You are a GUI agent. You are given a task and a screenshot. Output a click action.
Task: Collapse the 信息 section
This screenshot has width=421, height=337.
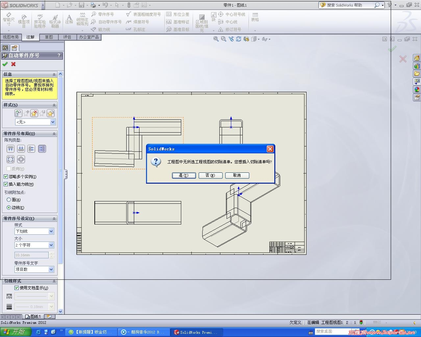coord(54,74)
